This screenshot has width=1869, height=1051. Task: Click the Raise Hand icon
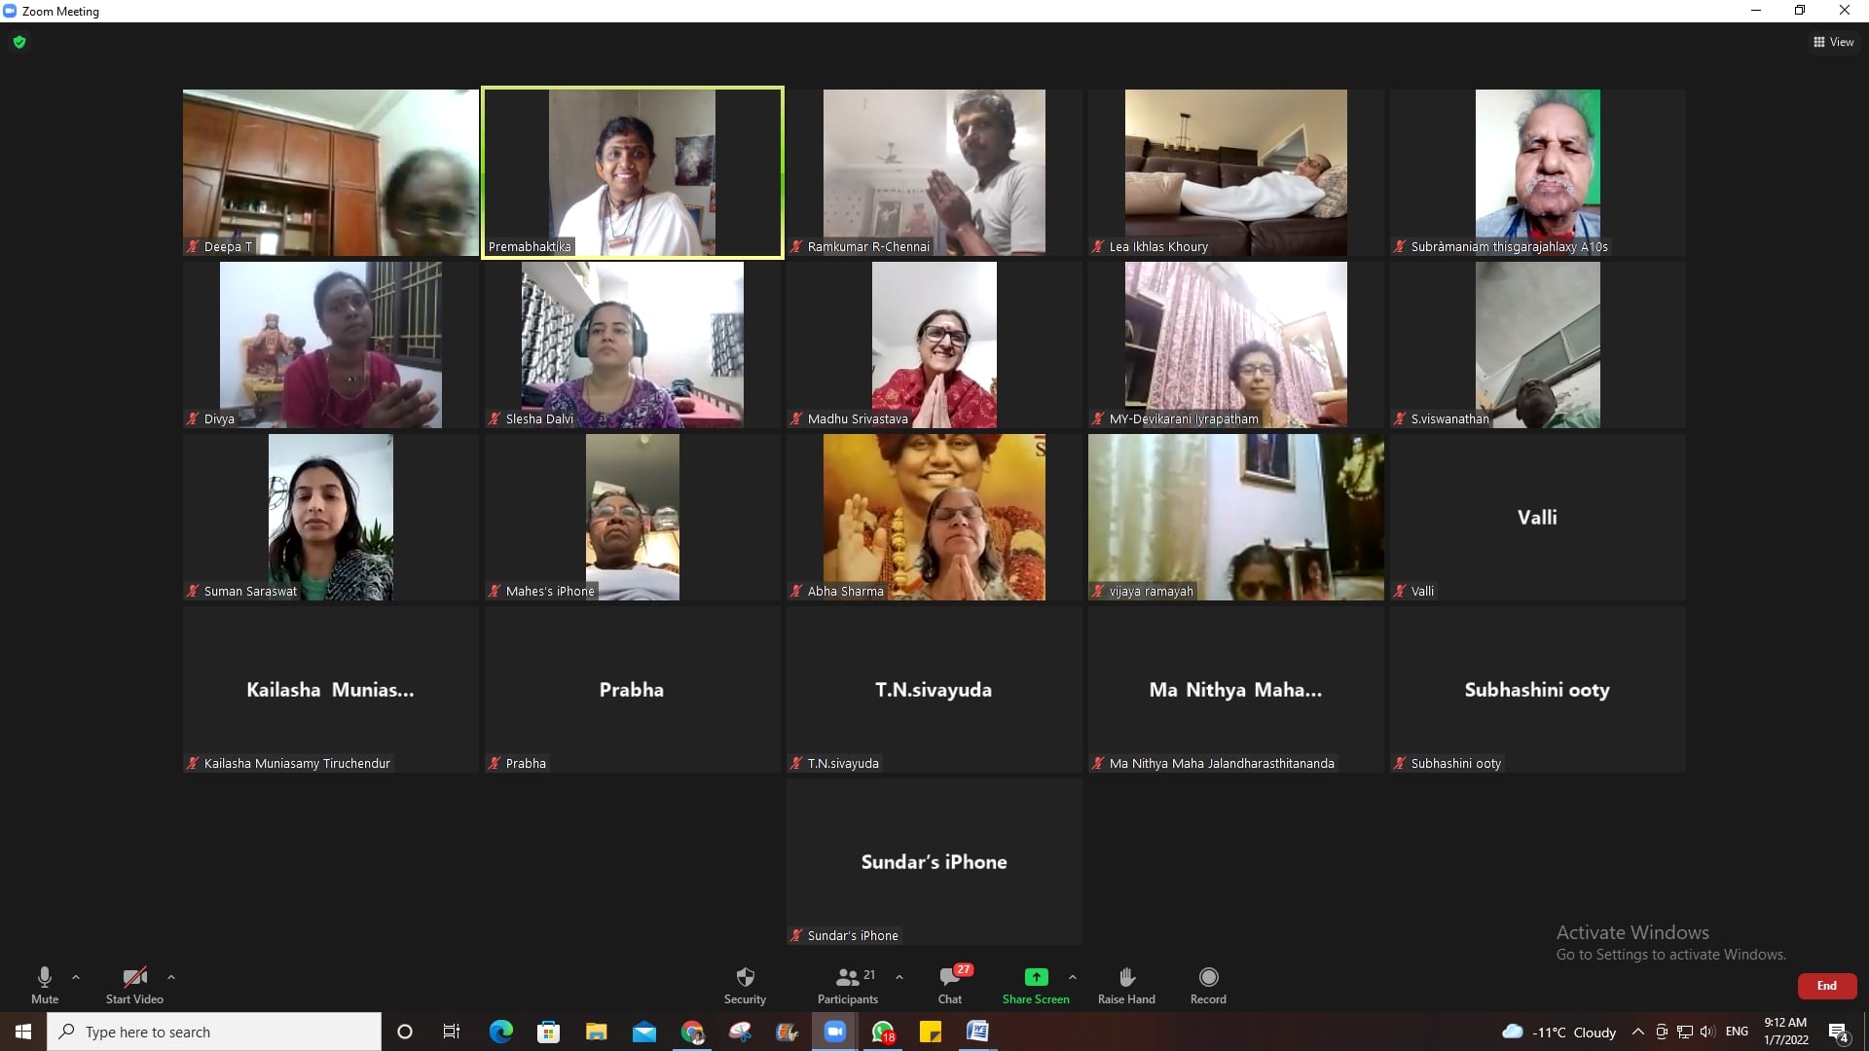1126,977
